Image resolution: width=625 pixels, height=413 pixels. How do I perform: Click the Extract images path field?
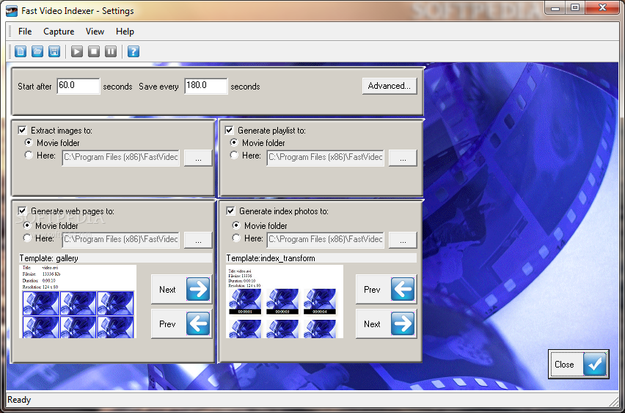click(x=121, y=158)
